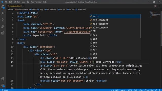Click the 'div.container' breadcrumb
The image size is (162, 91).
(x=51, y=10)
